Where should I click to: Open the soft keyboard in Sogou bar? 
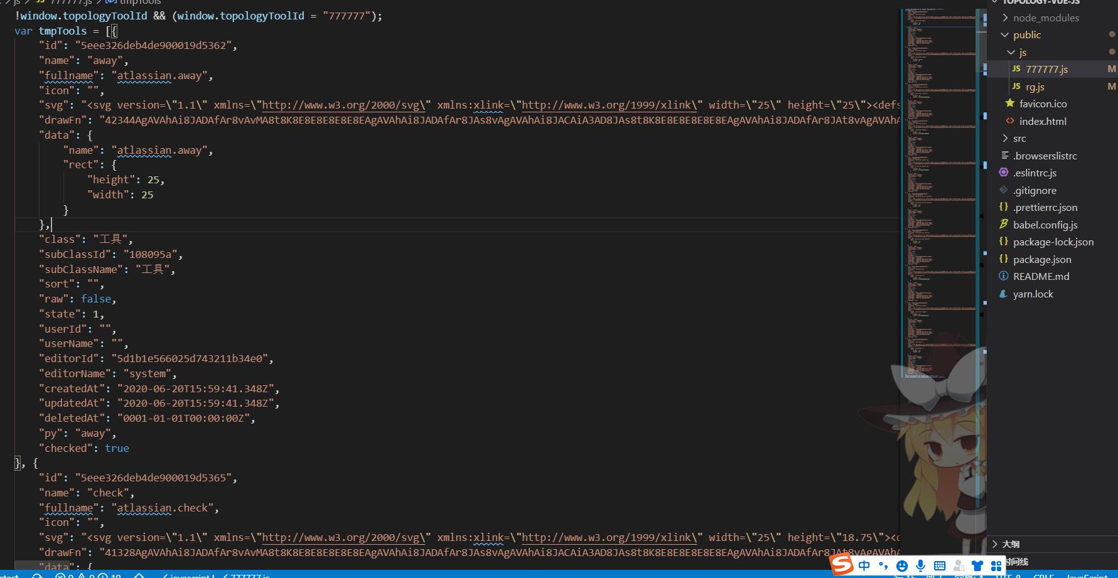[x=940, y=566]
